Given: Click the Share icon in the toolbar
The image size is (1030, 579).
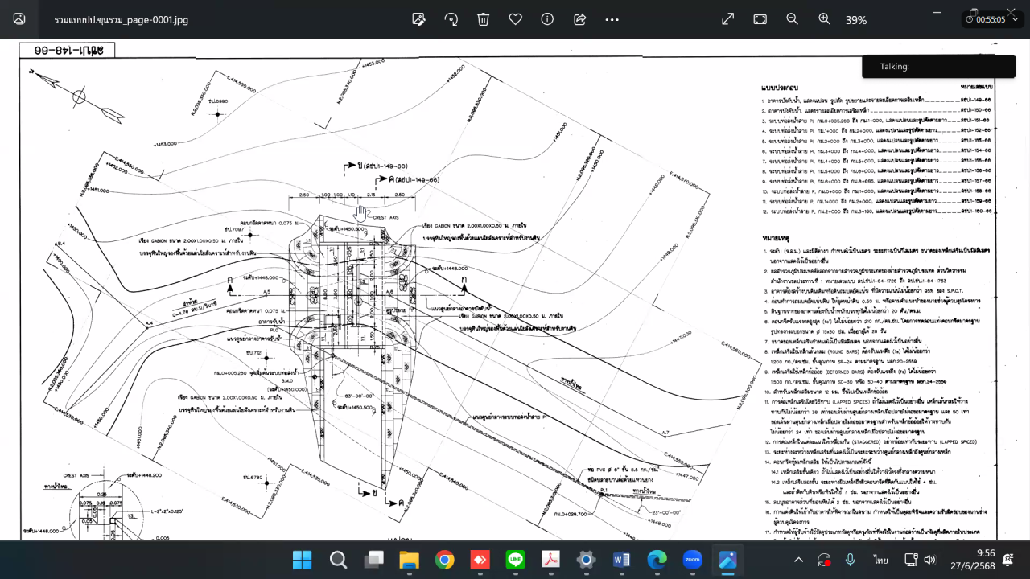Looking at the screenshot, I should (x=579, y=19).
